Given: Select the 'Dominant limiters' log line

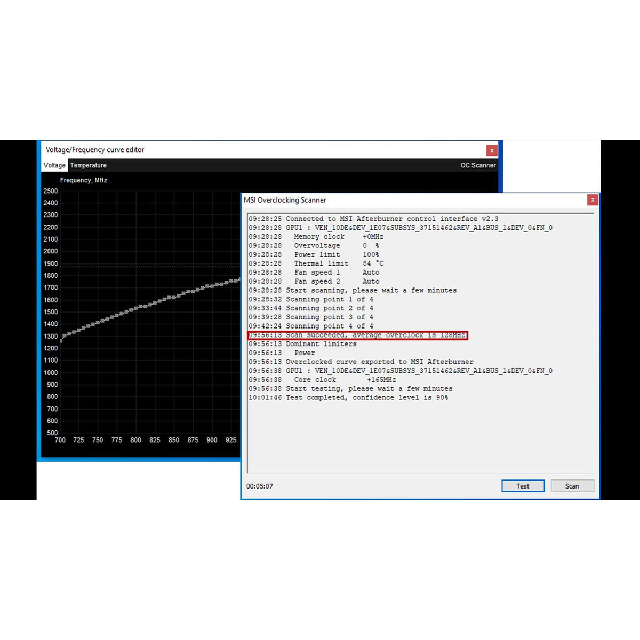Looking at the screenshot, I should [x=302, y=344].
